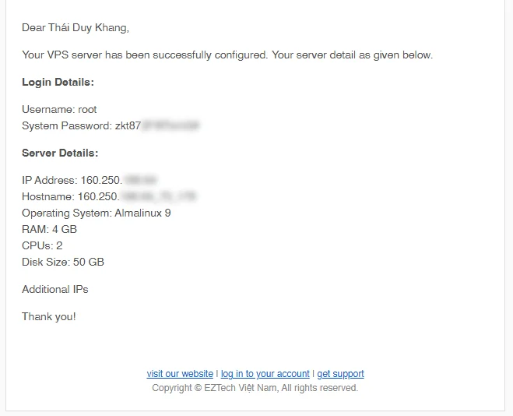Click the System Password line
The height and width of the screenshot is (416, 513).
click(111, 125)
